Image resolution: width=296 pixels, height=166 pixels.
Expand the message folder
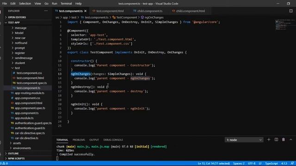pos(20,28)
